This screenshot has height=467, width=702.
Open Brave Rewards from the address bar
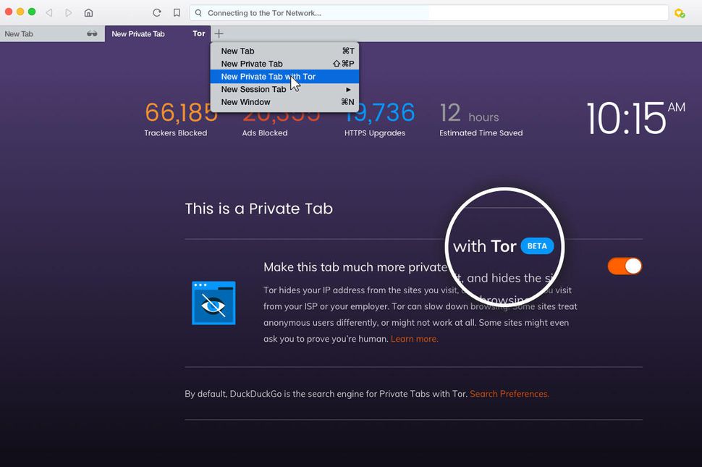pyautogui.click(x=680, y=12)
